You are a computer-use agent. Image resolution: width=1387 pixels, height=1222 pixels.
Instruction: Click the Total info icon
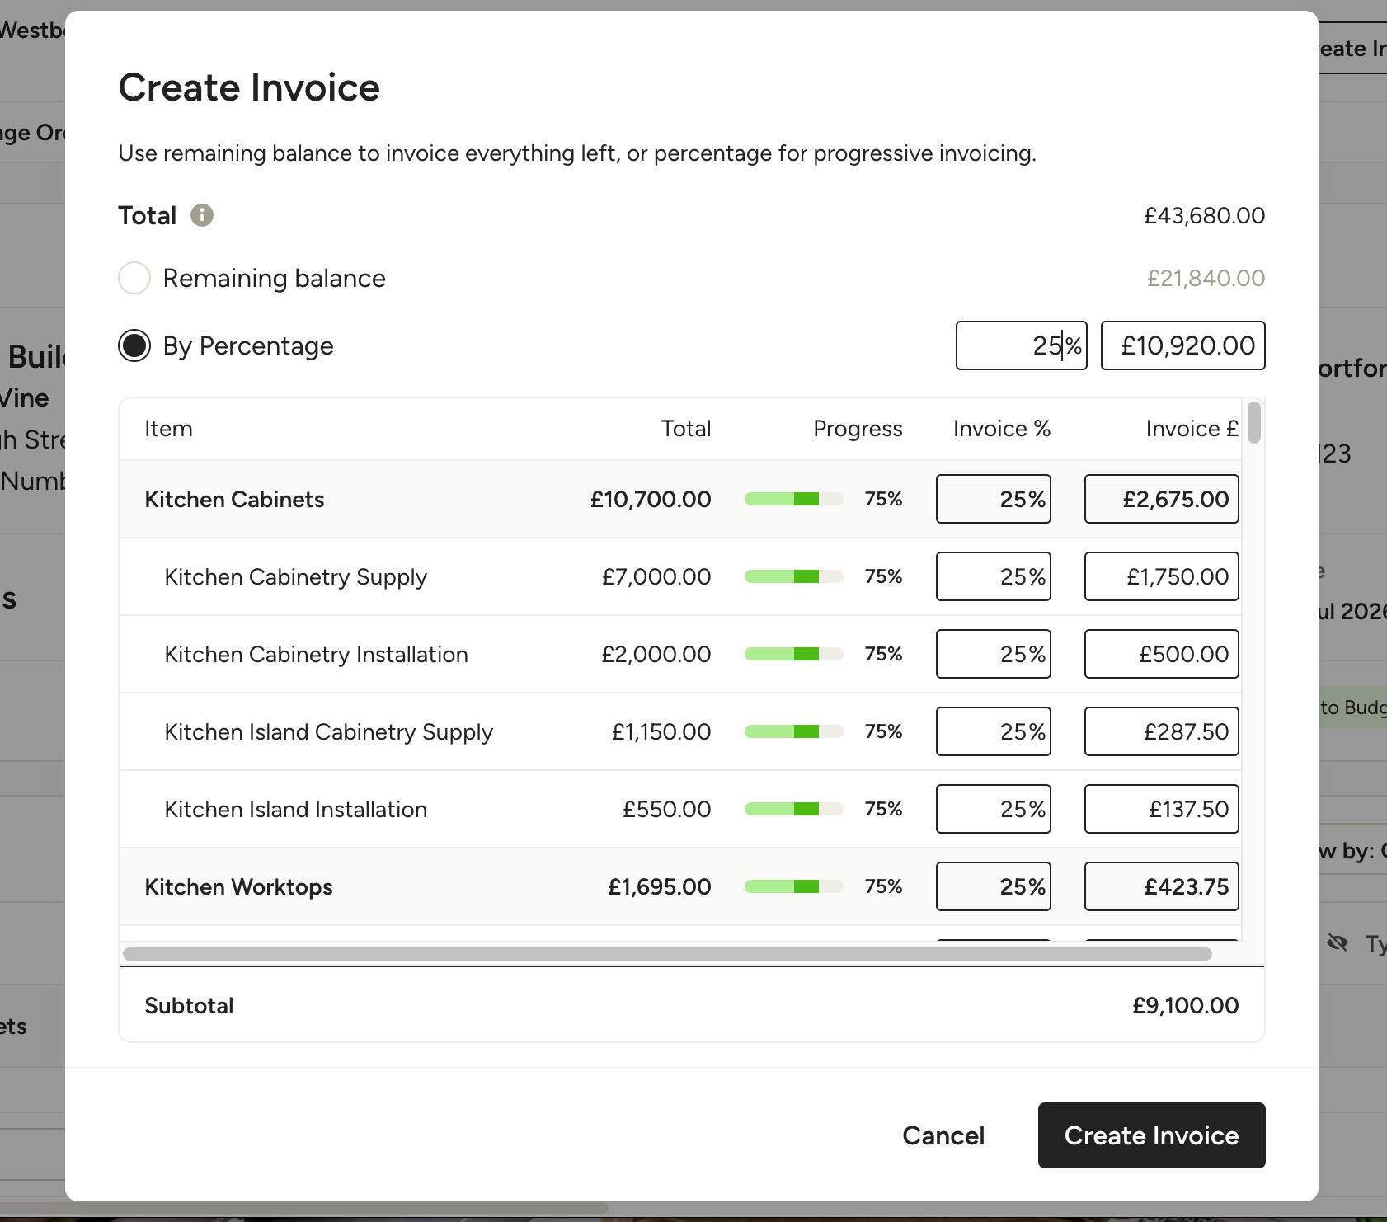point(202,215)
